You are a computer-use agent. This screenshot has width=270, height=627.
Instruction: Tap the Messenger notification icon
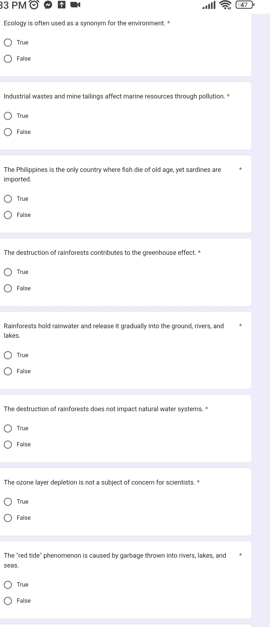48,5
